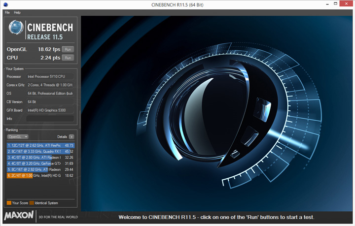The height and width of the screenshot is (226, 355).
Task: Run the CPU benchmark test
Action: [68, 58]
